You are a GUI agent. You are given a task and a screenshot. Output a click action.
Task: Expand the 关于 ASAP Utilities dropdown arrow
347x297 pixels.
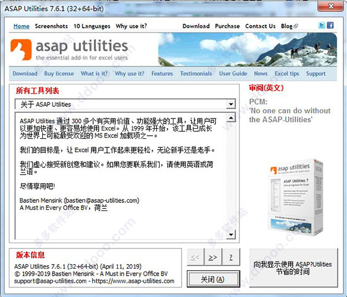tap(231, 104)
